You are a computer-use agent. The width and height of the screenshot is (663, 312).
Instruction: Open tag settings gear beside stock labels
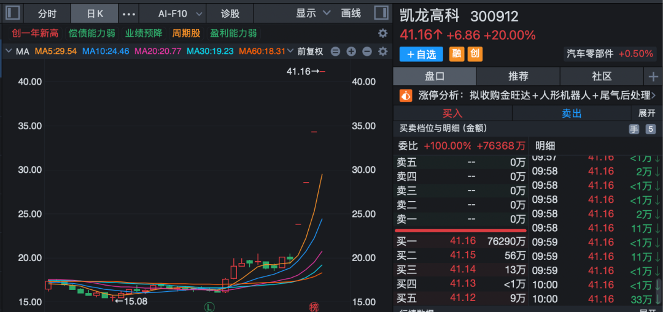(382, 33)
